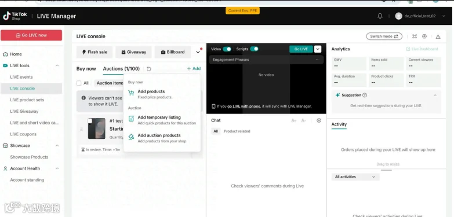Toggle the Scripts switch
Image resolution: width=454 pixels, height=217 pixels.
pos(254,49)
